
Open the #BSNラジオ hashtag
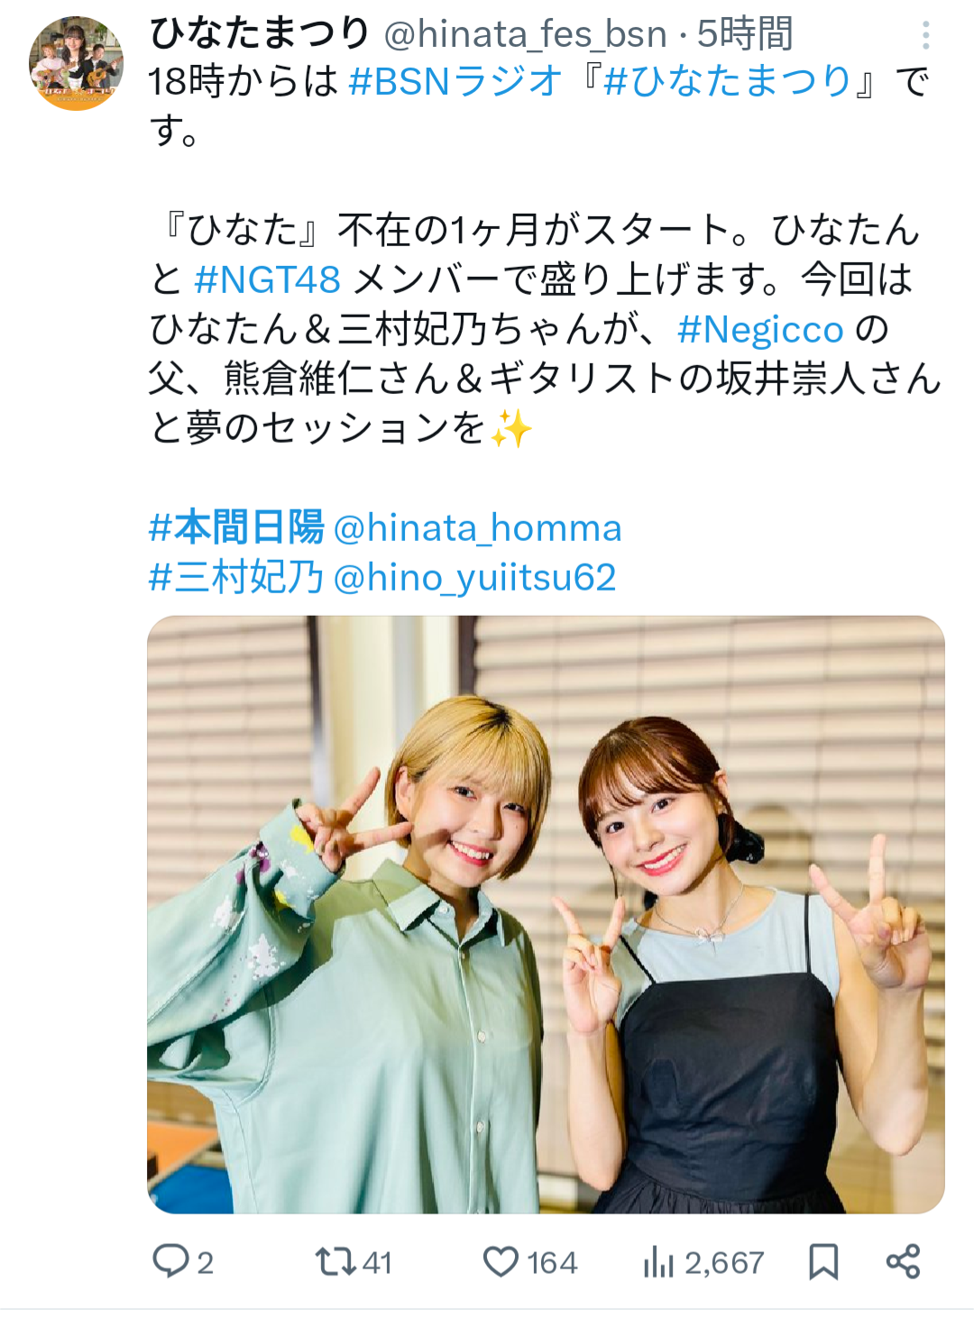click(455, 81)
